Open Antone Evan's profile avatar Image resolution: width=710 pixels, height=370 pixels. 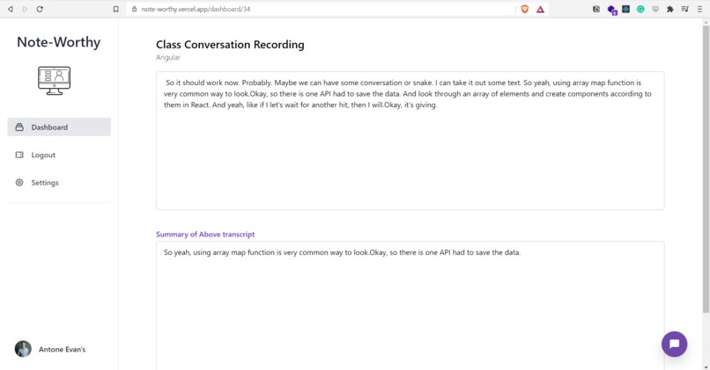tap(23, 349)
